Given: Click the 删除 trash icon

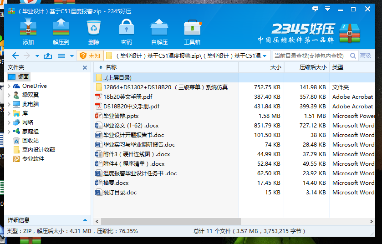Looking at the screenshot, I should [x=94, y=31].
